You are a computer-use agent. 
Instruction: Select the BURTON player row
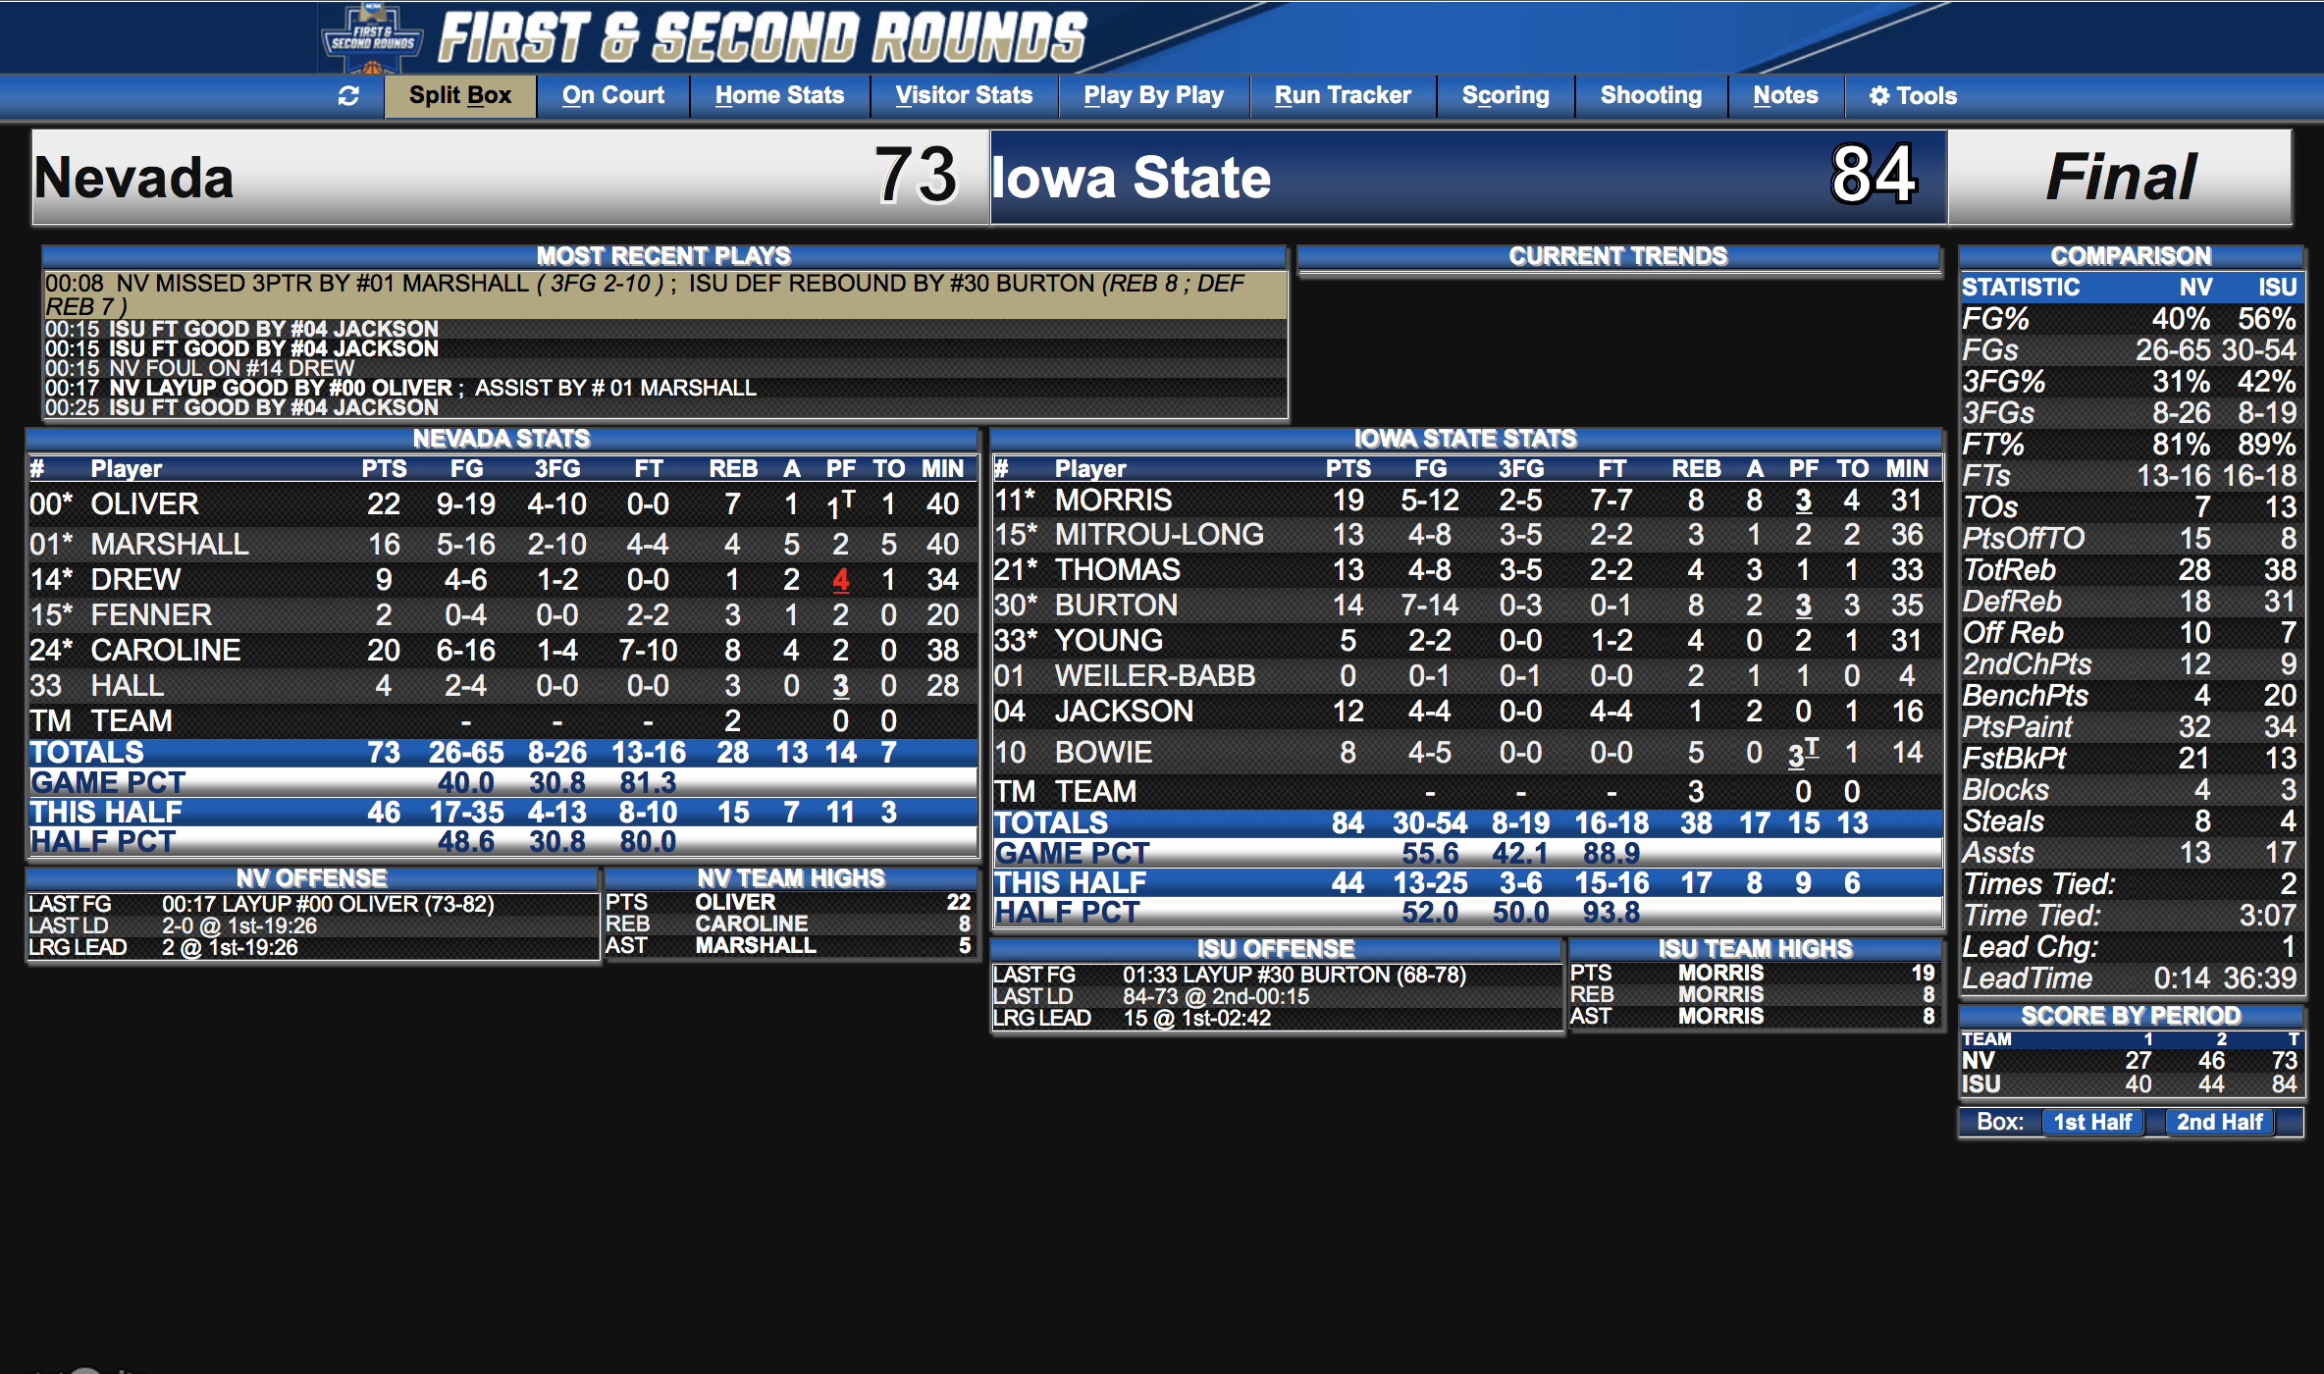click(x=1466, y=606)
